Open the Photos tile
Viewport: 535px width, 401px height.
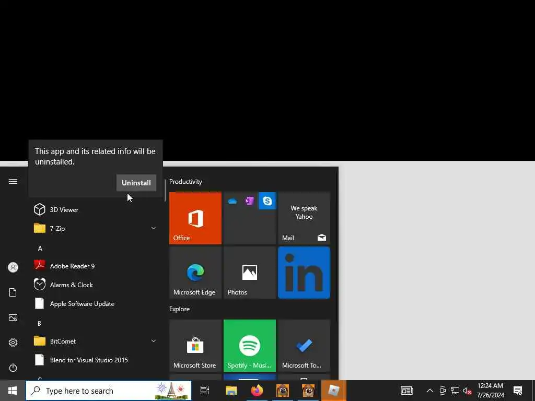pos(249,273)
